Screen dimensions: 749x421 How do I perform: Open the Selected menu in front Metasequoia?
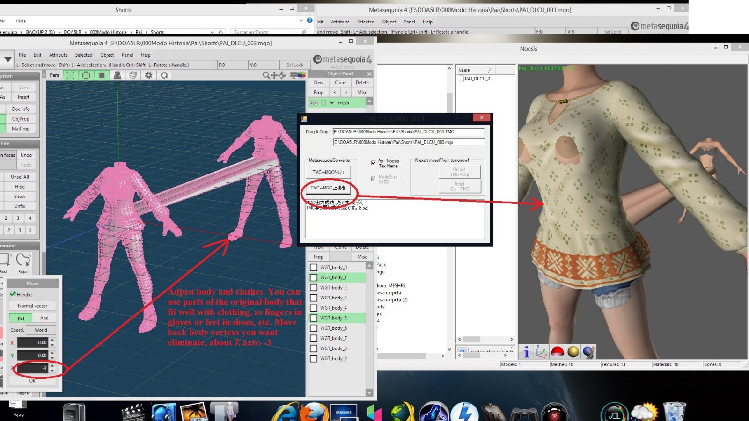pyautogui.click(x=84, y=55)
